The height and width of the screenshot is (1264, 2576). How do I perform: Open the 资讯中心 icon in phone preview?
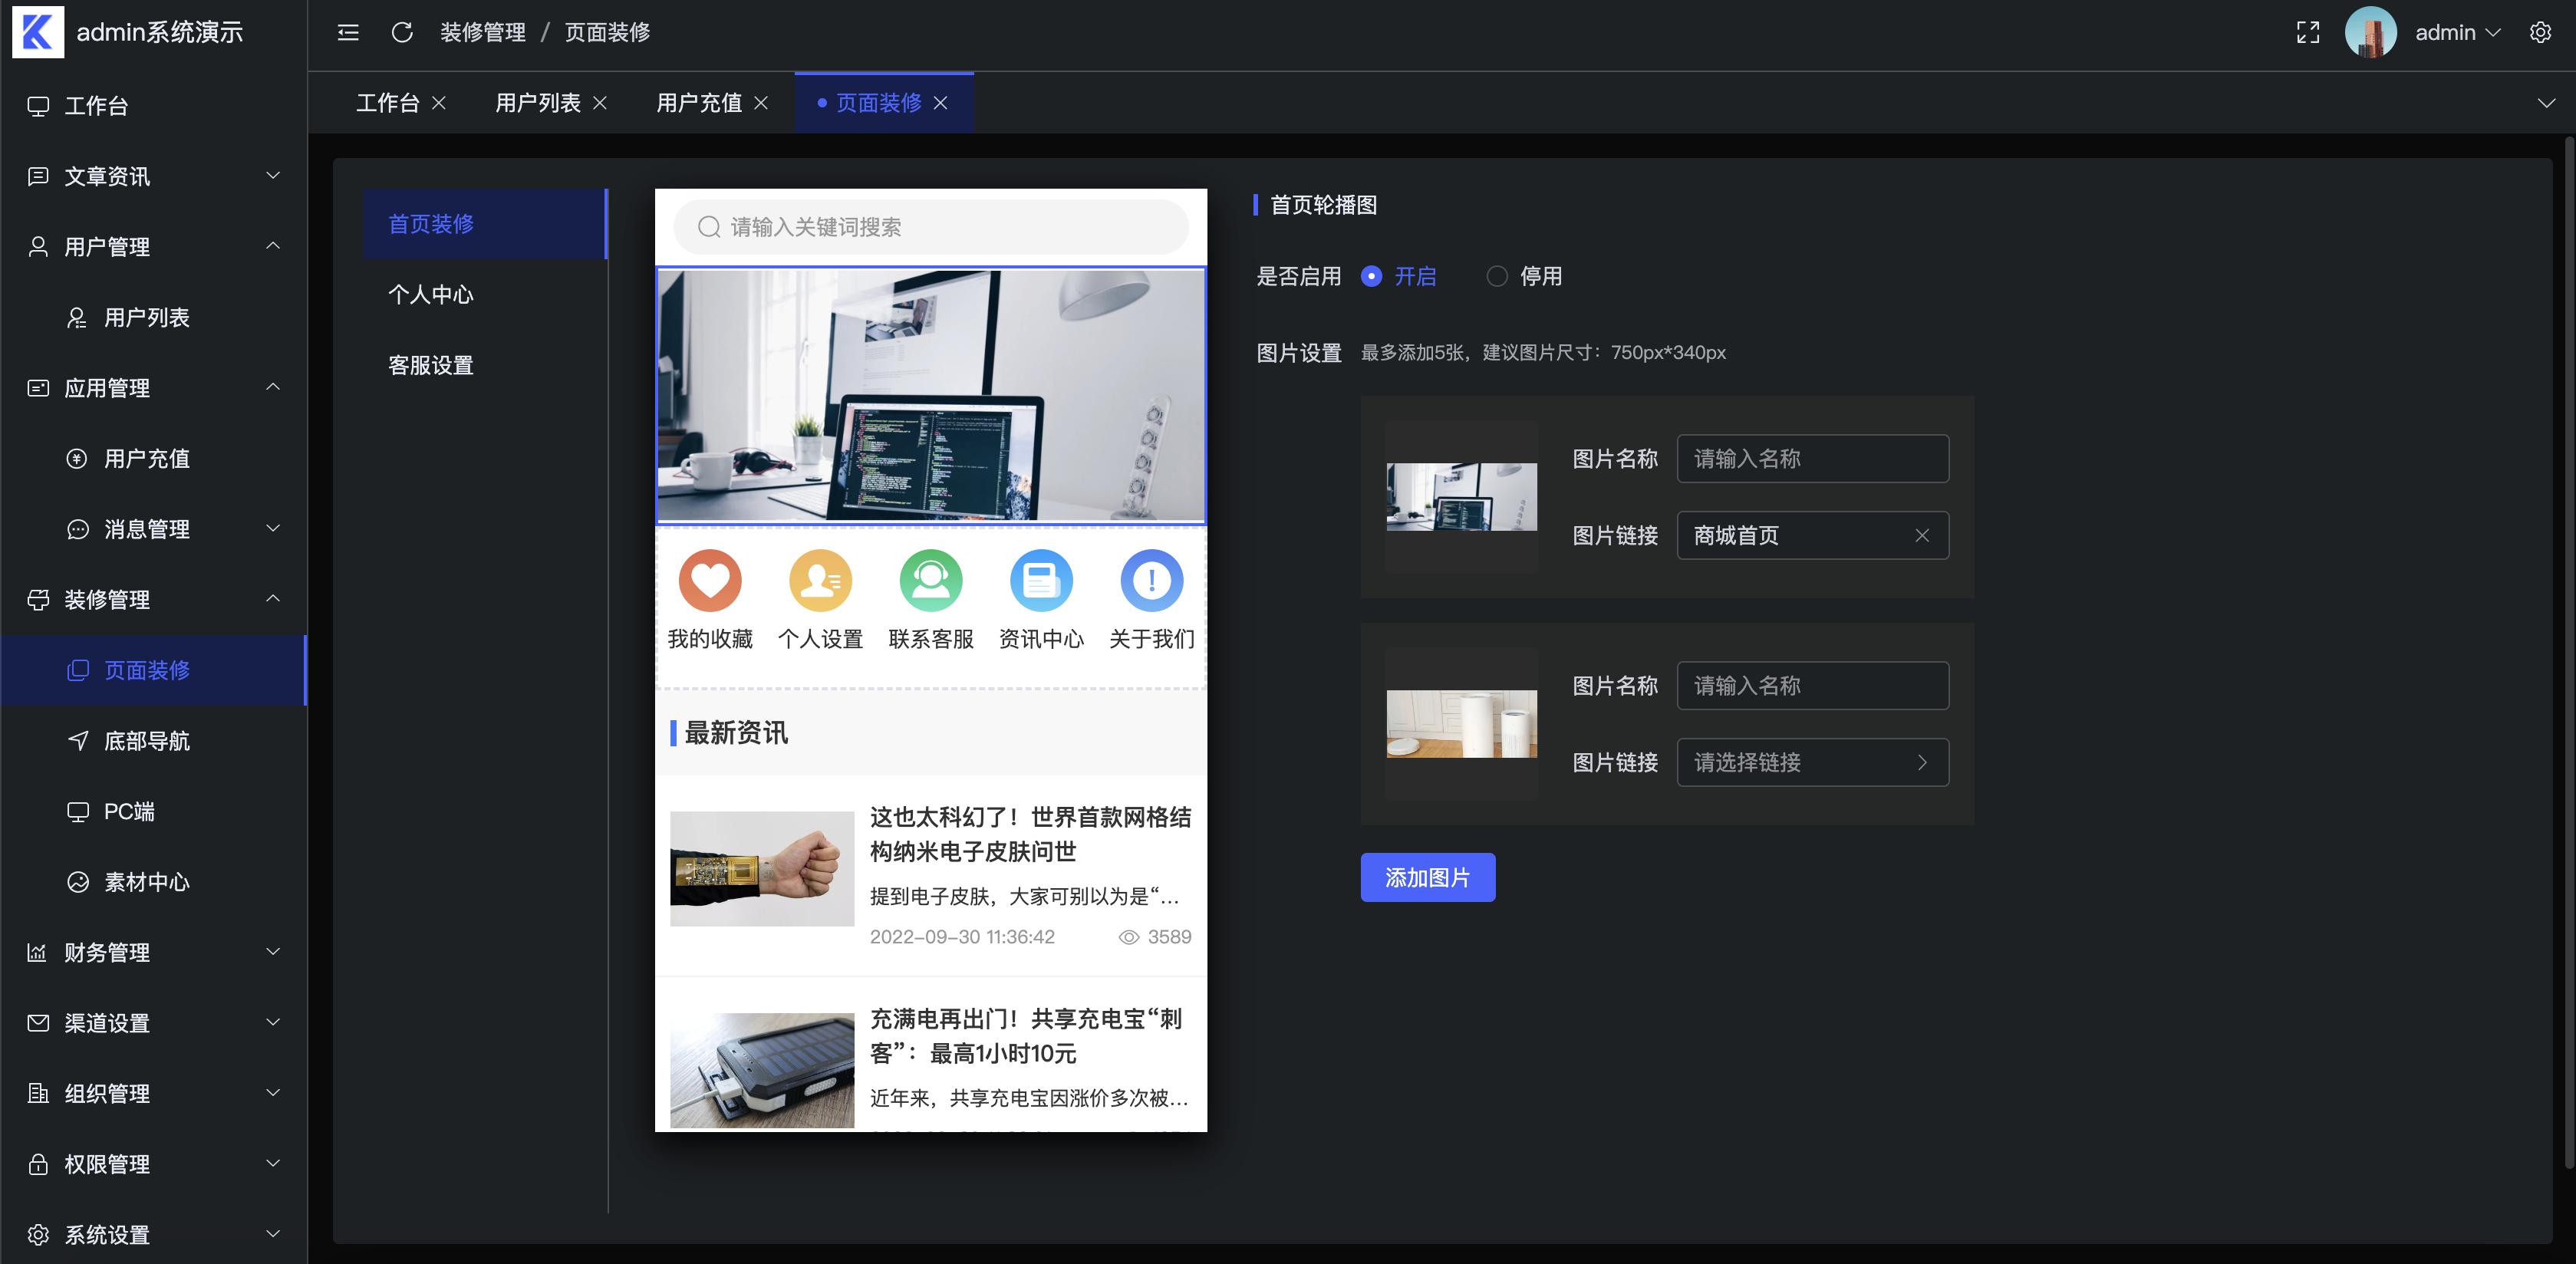1041,580
